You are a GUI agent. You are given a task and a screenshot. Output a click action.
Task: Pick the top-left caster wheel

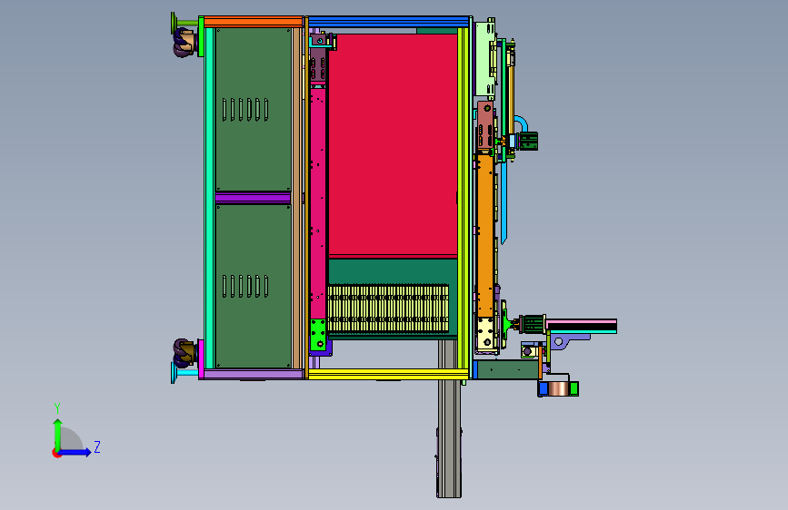[x=184, y=43]
